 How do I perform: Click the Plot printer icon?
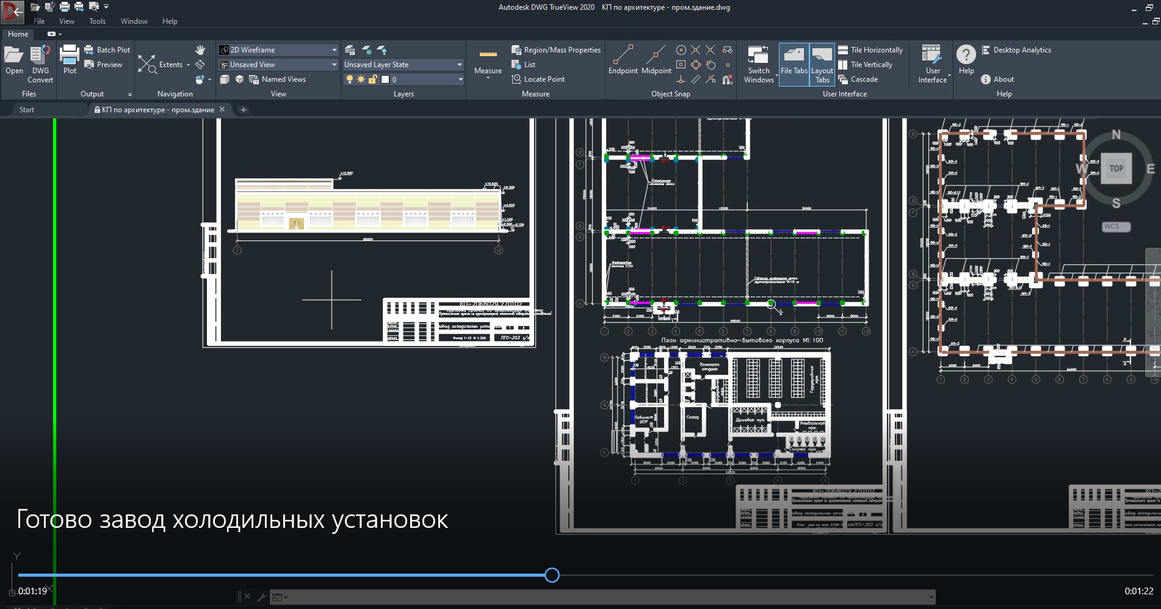pos(70,56)
